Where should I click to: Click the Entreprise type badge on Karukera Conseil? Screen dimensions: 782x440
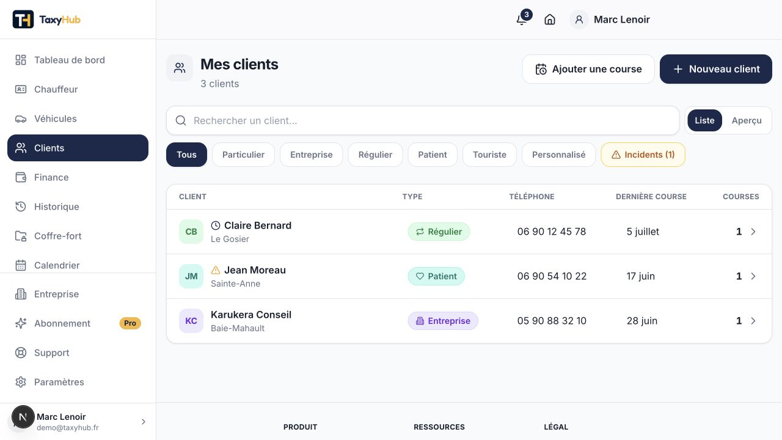[x=443, y=321]
